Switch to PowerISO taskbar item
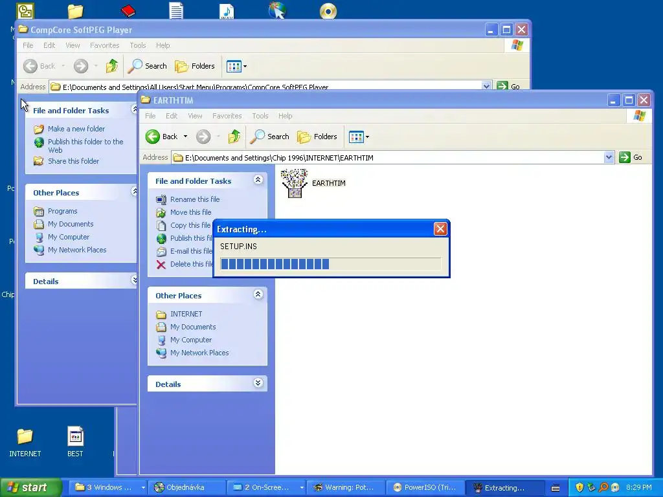 point(426,487)
